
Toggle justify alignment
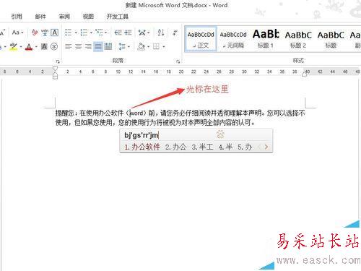(98, 46)
